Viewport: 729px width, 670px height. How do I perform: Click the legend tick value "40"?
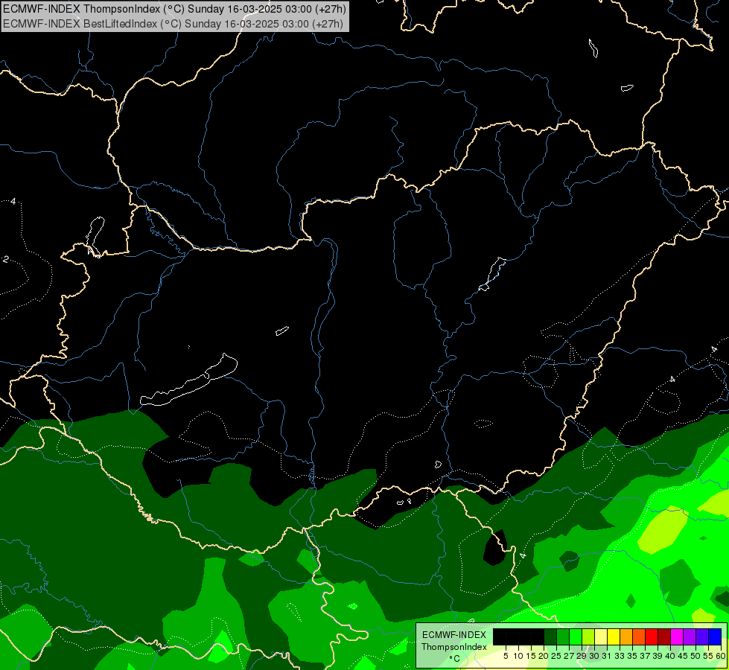(x=670, y=656)
